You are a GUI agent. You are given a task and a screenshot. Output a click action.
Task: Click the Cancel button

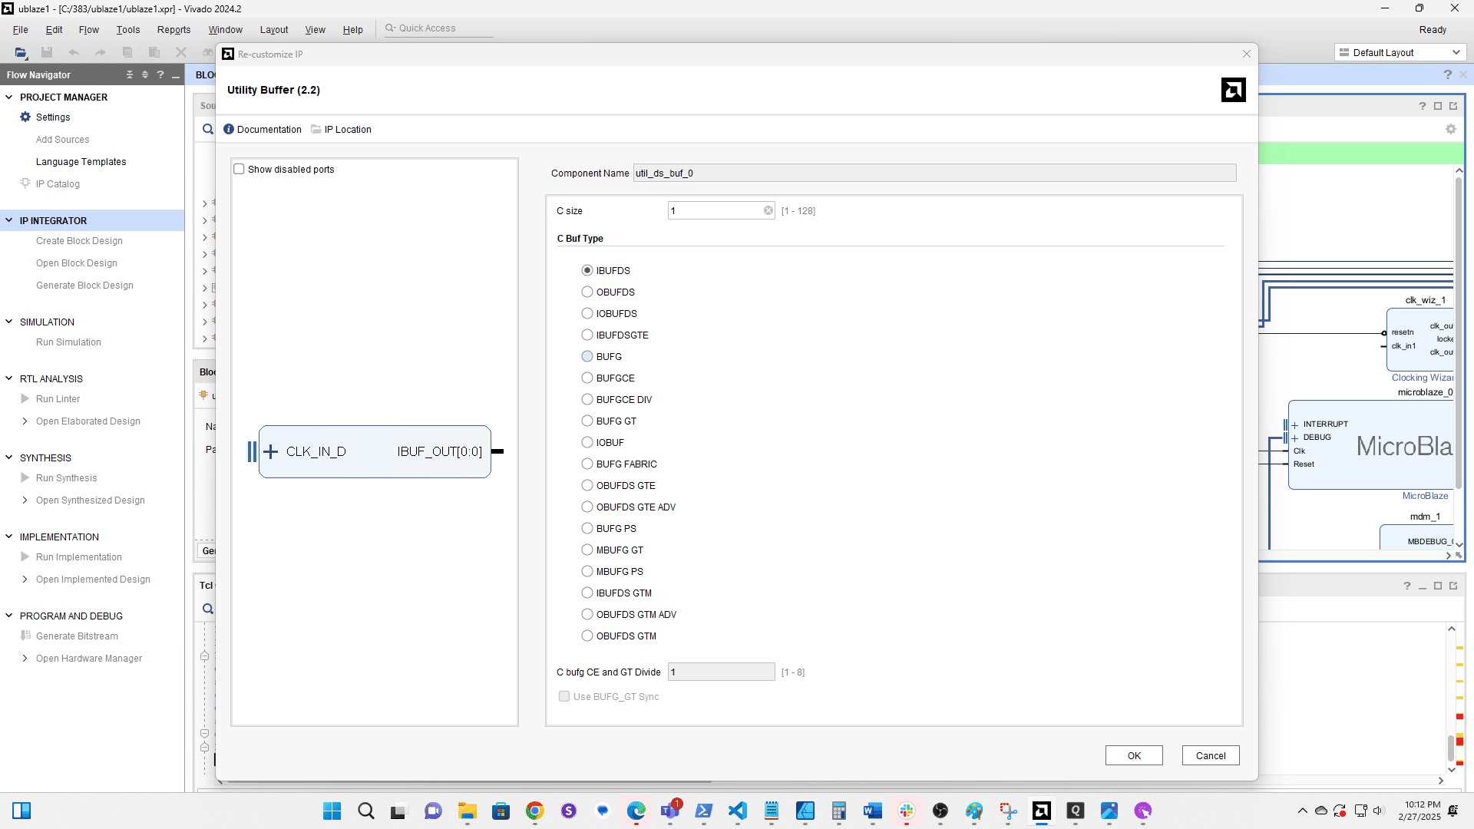click(1210, 755)
